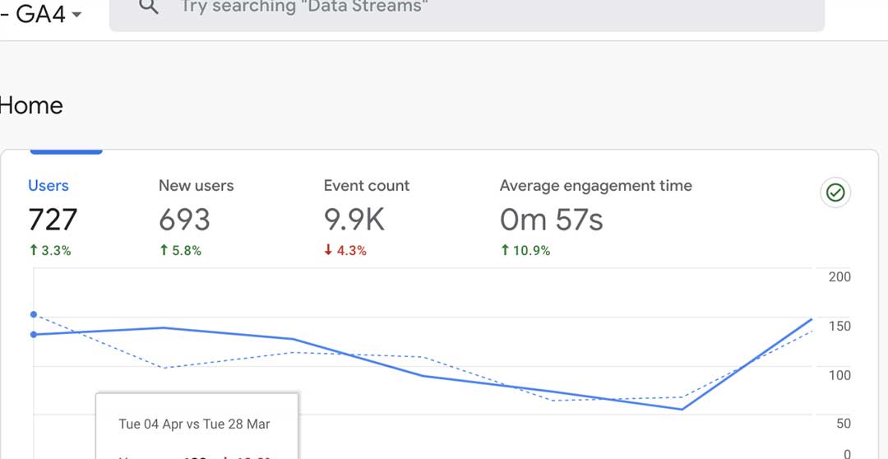This screenshot has height=459, width=888.
Task: Click the 'Tue 04 Apr vs Tue 28 Mar' tooltip
Action: [x=197, y=426]
